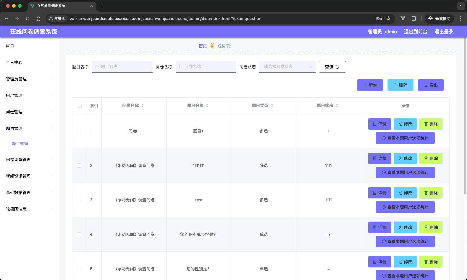Bookmark this page with the star icon
467x280 pixels.
(388, 19)
